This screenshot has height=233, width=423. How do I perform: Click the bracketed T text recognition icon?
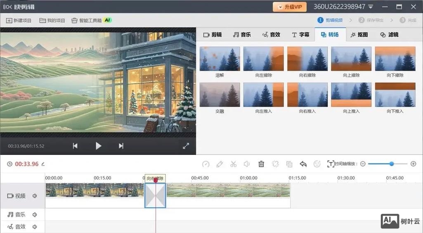click(x=331, y=164)
